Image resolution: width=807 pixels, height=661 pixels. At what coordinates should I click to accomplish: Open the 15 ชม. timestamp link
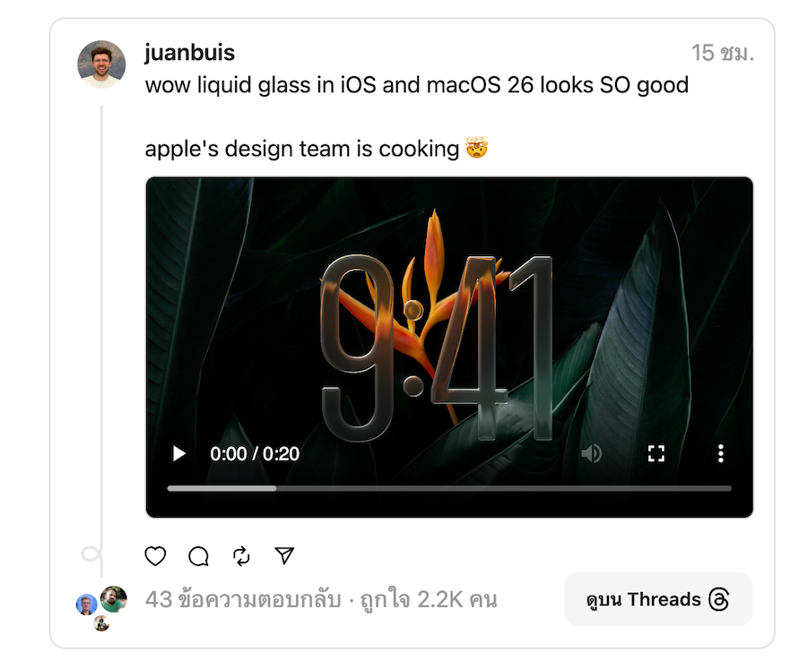(723, 53)
